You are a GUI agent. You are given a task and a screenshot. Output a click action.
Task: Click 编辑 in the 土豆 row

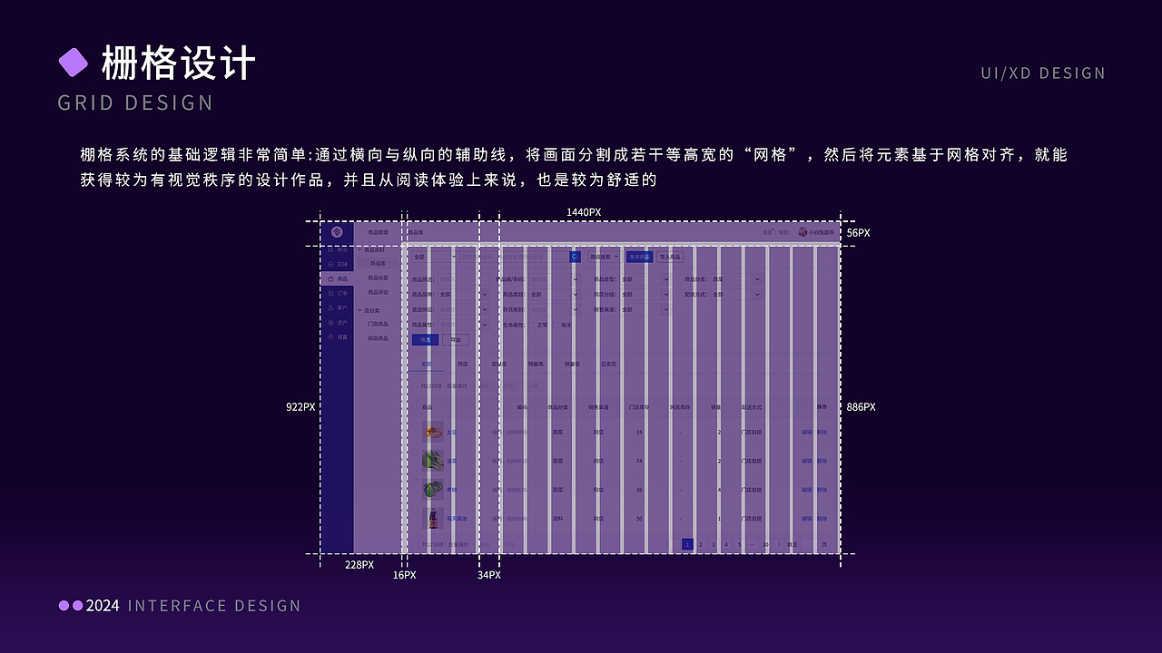807,432
